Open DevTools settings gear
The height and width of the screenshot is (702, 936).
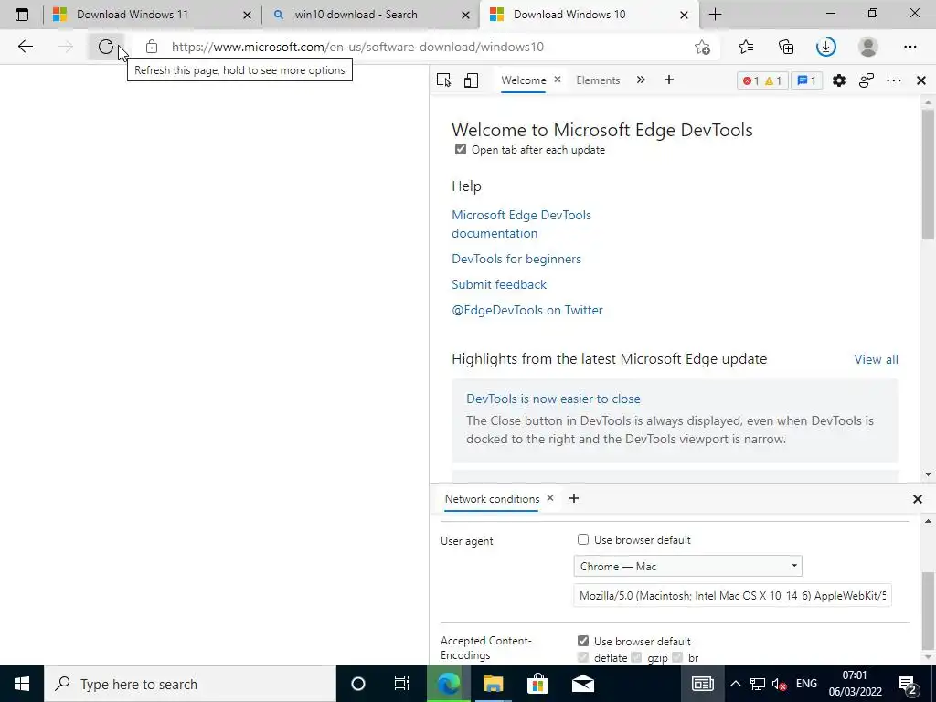(x=839, y=80)
